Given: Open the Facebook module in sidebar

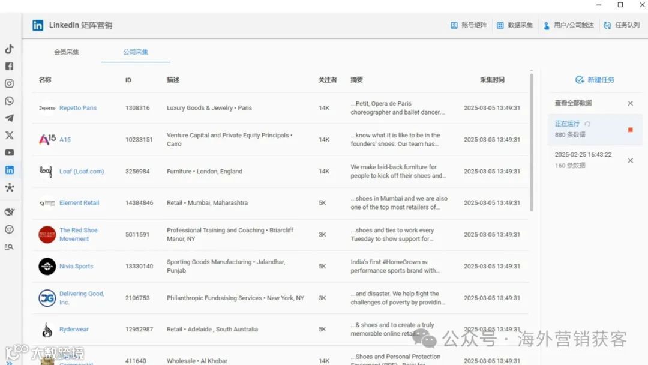Looking at the screenshot, I should coord(9,66).
